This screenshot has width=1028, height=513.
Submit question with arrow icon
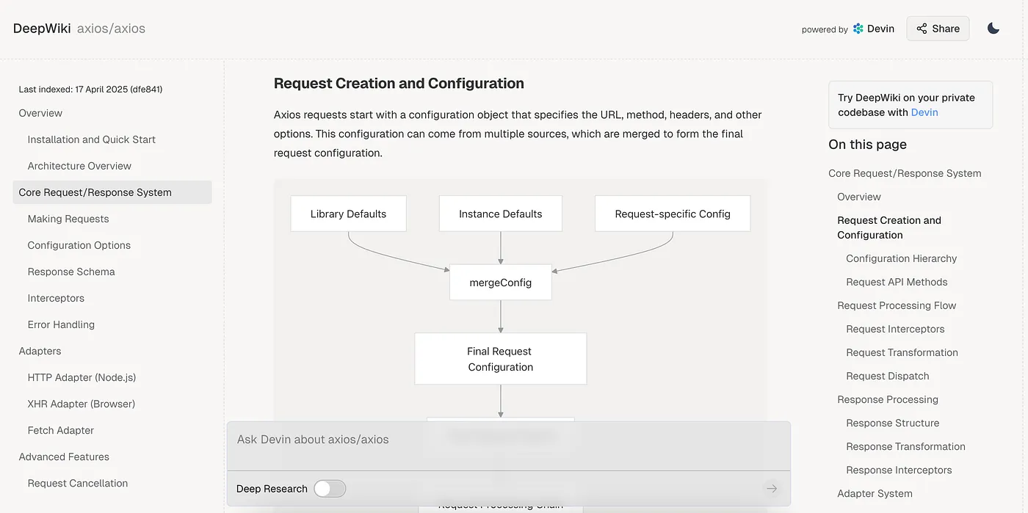click(771, 489)
